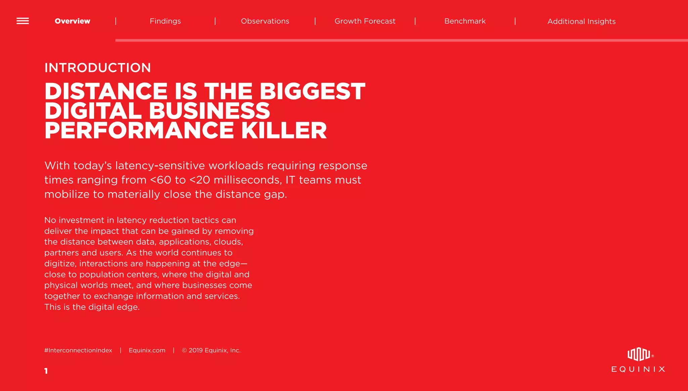Open Additional Insights tab
The height and width of the screenshot is (391, 688).
point(582,21)
